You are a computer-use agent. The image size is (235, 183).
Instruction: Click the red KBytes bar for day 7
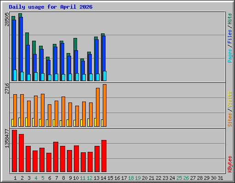pyautogui.click(x=56, y=157)
